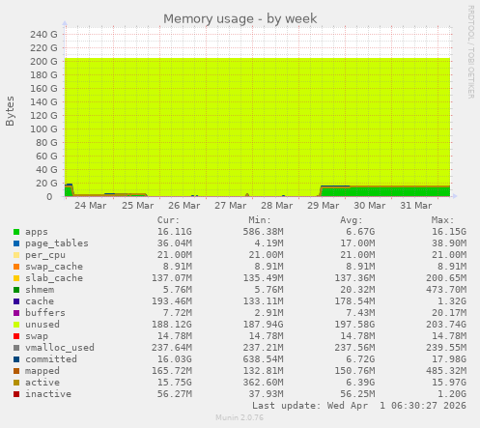Click the '25 Mar' date label
The width and height of the screenshot is (480, 428).
pyautogui.click(x=137, y=206)
